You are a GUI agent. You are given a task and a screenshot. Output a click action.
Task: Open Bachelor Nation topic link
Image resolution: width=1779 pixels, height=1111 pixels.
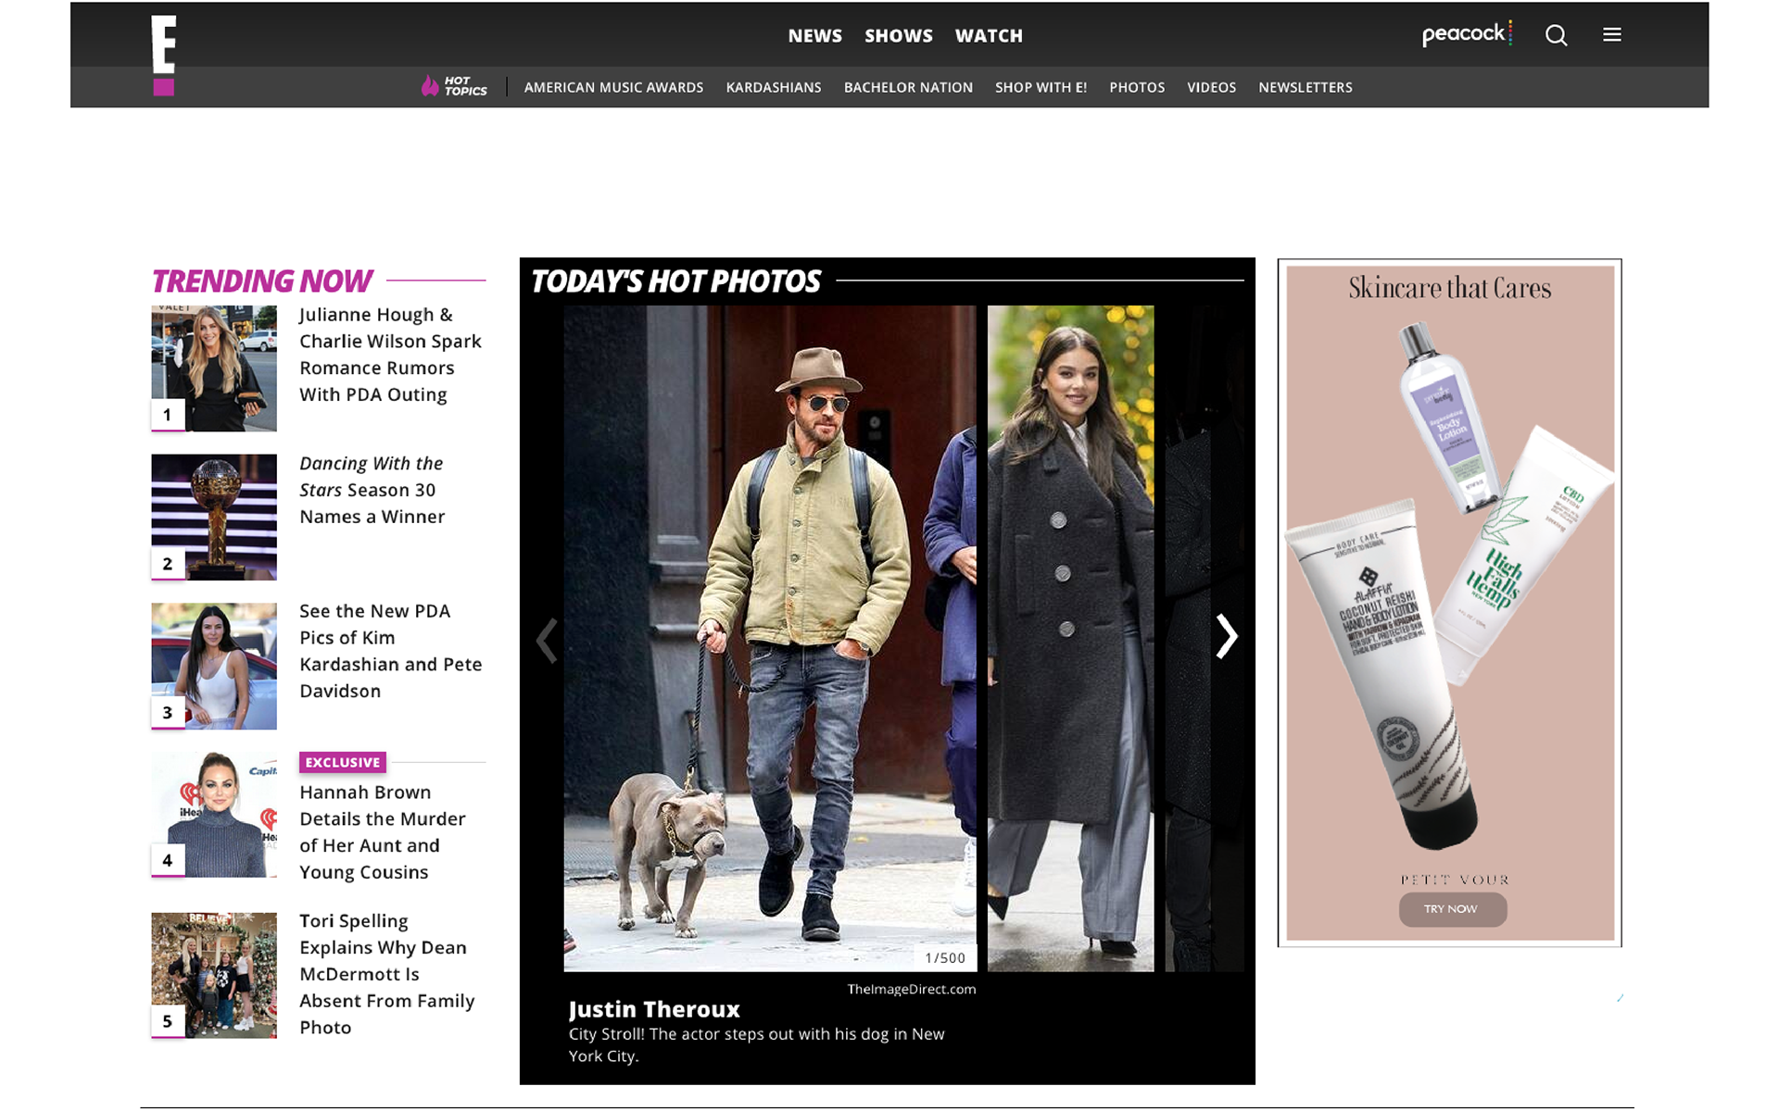[x=907, y=87]
